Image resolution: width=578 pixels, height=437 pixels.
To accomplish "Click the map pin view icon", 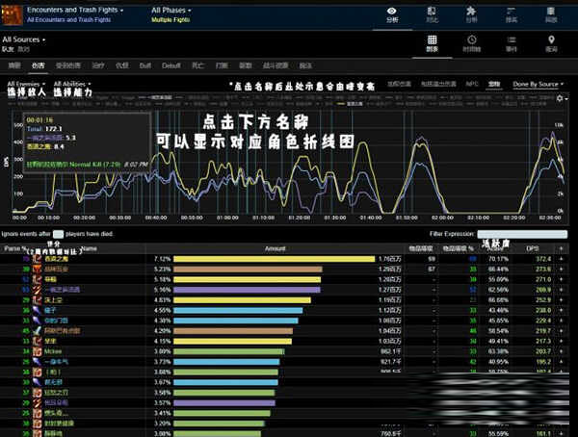I will coord(551,42).
